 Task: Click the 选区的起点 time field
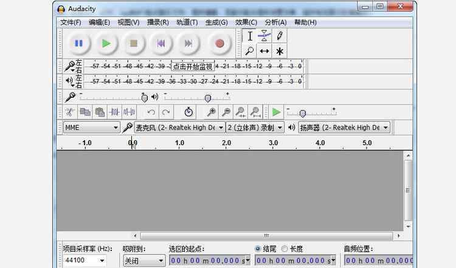210,261
